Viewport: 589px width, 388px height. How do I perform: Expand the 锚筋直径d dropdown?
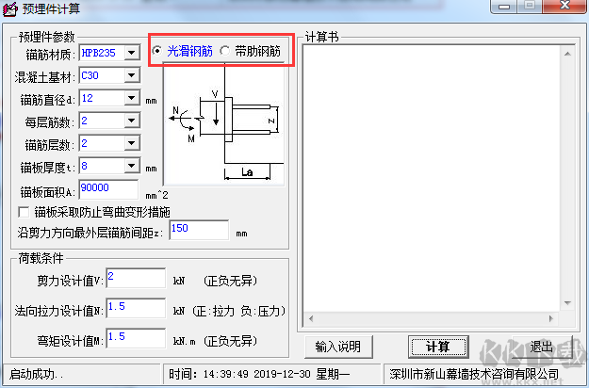tap(132, 98)
